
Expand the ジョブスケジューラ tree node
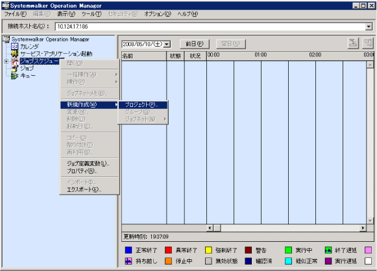[x=6, y=61]
